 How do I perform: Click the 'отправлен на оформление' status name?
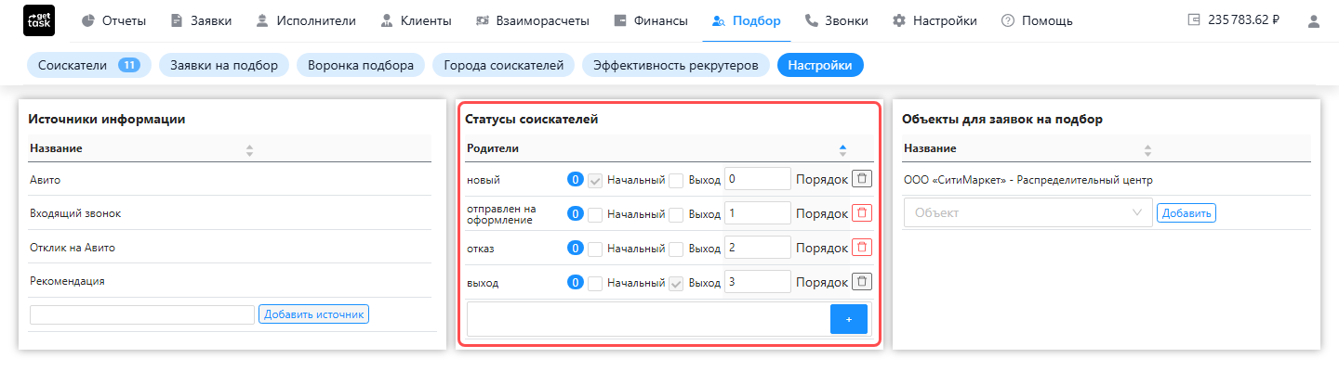tap(501, 214)
